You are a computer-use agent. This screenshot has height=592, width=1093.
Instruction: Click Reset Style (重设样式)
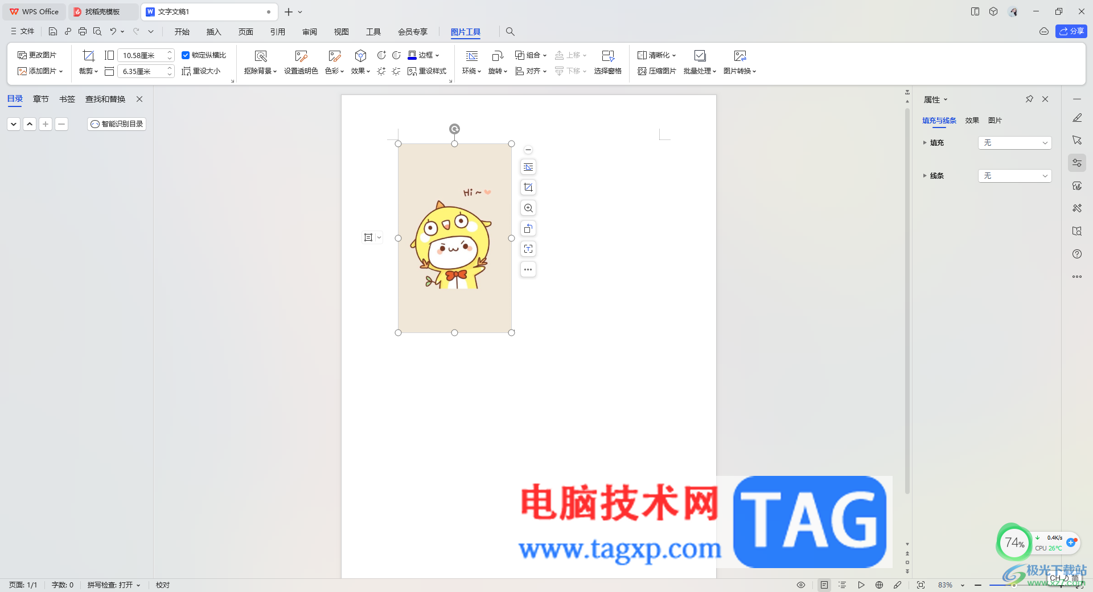coord(427,71)
